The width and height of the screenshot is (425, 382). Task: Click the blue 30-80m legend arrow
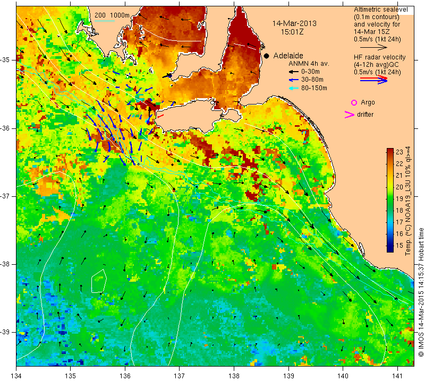pyautogui.click(x=294, y=80)
